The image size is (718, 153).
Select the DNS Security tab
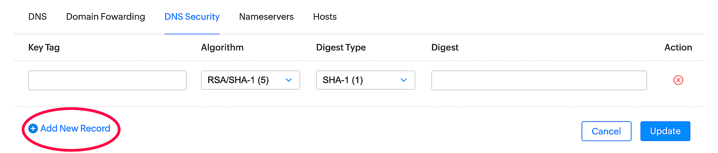click(x=192, y=17)
